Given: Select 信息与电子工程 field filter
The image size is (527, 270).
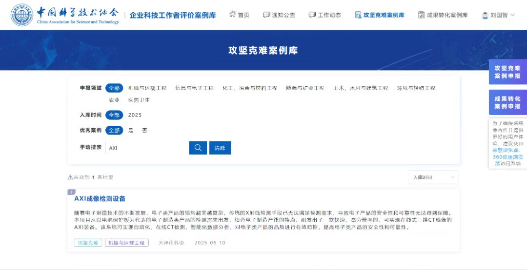Looking at the screenshot, I should [194, 88].
